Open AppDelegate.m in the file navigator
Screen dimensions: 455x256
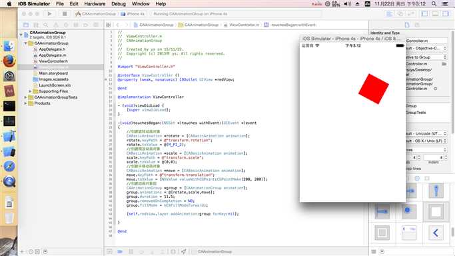[52, 55]
